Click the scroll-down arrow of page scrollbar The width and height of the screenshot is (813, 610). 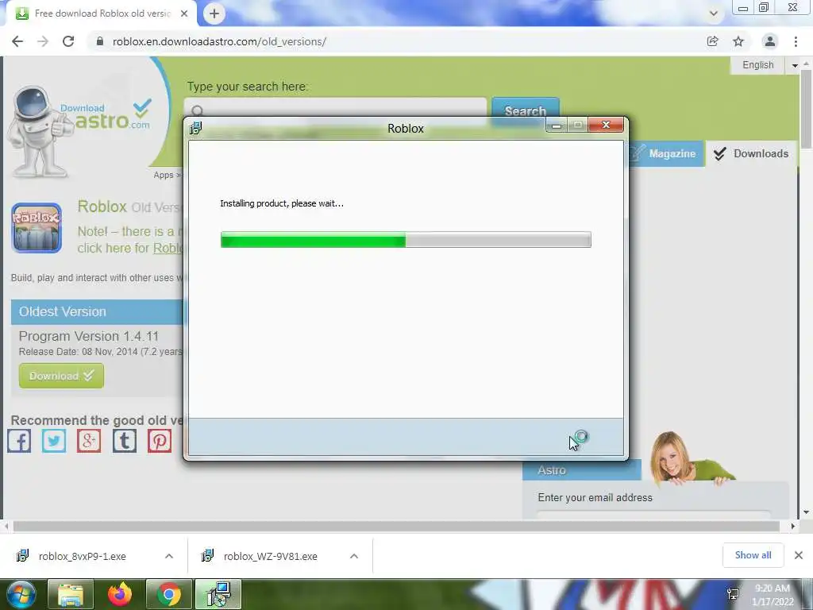(806, 512)
